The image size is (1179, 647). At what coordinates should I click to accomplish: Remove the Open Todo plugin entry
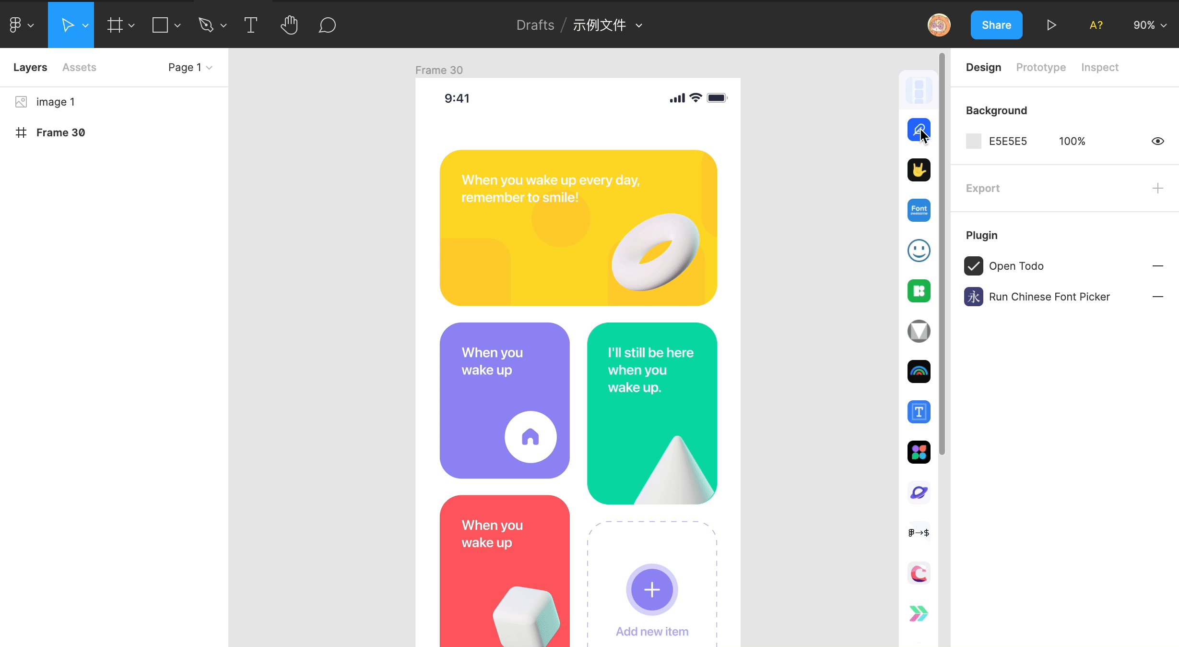[1157, 266]
